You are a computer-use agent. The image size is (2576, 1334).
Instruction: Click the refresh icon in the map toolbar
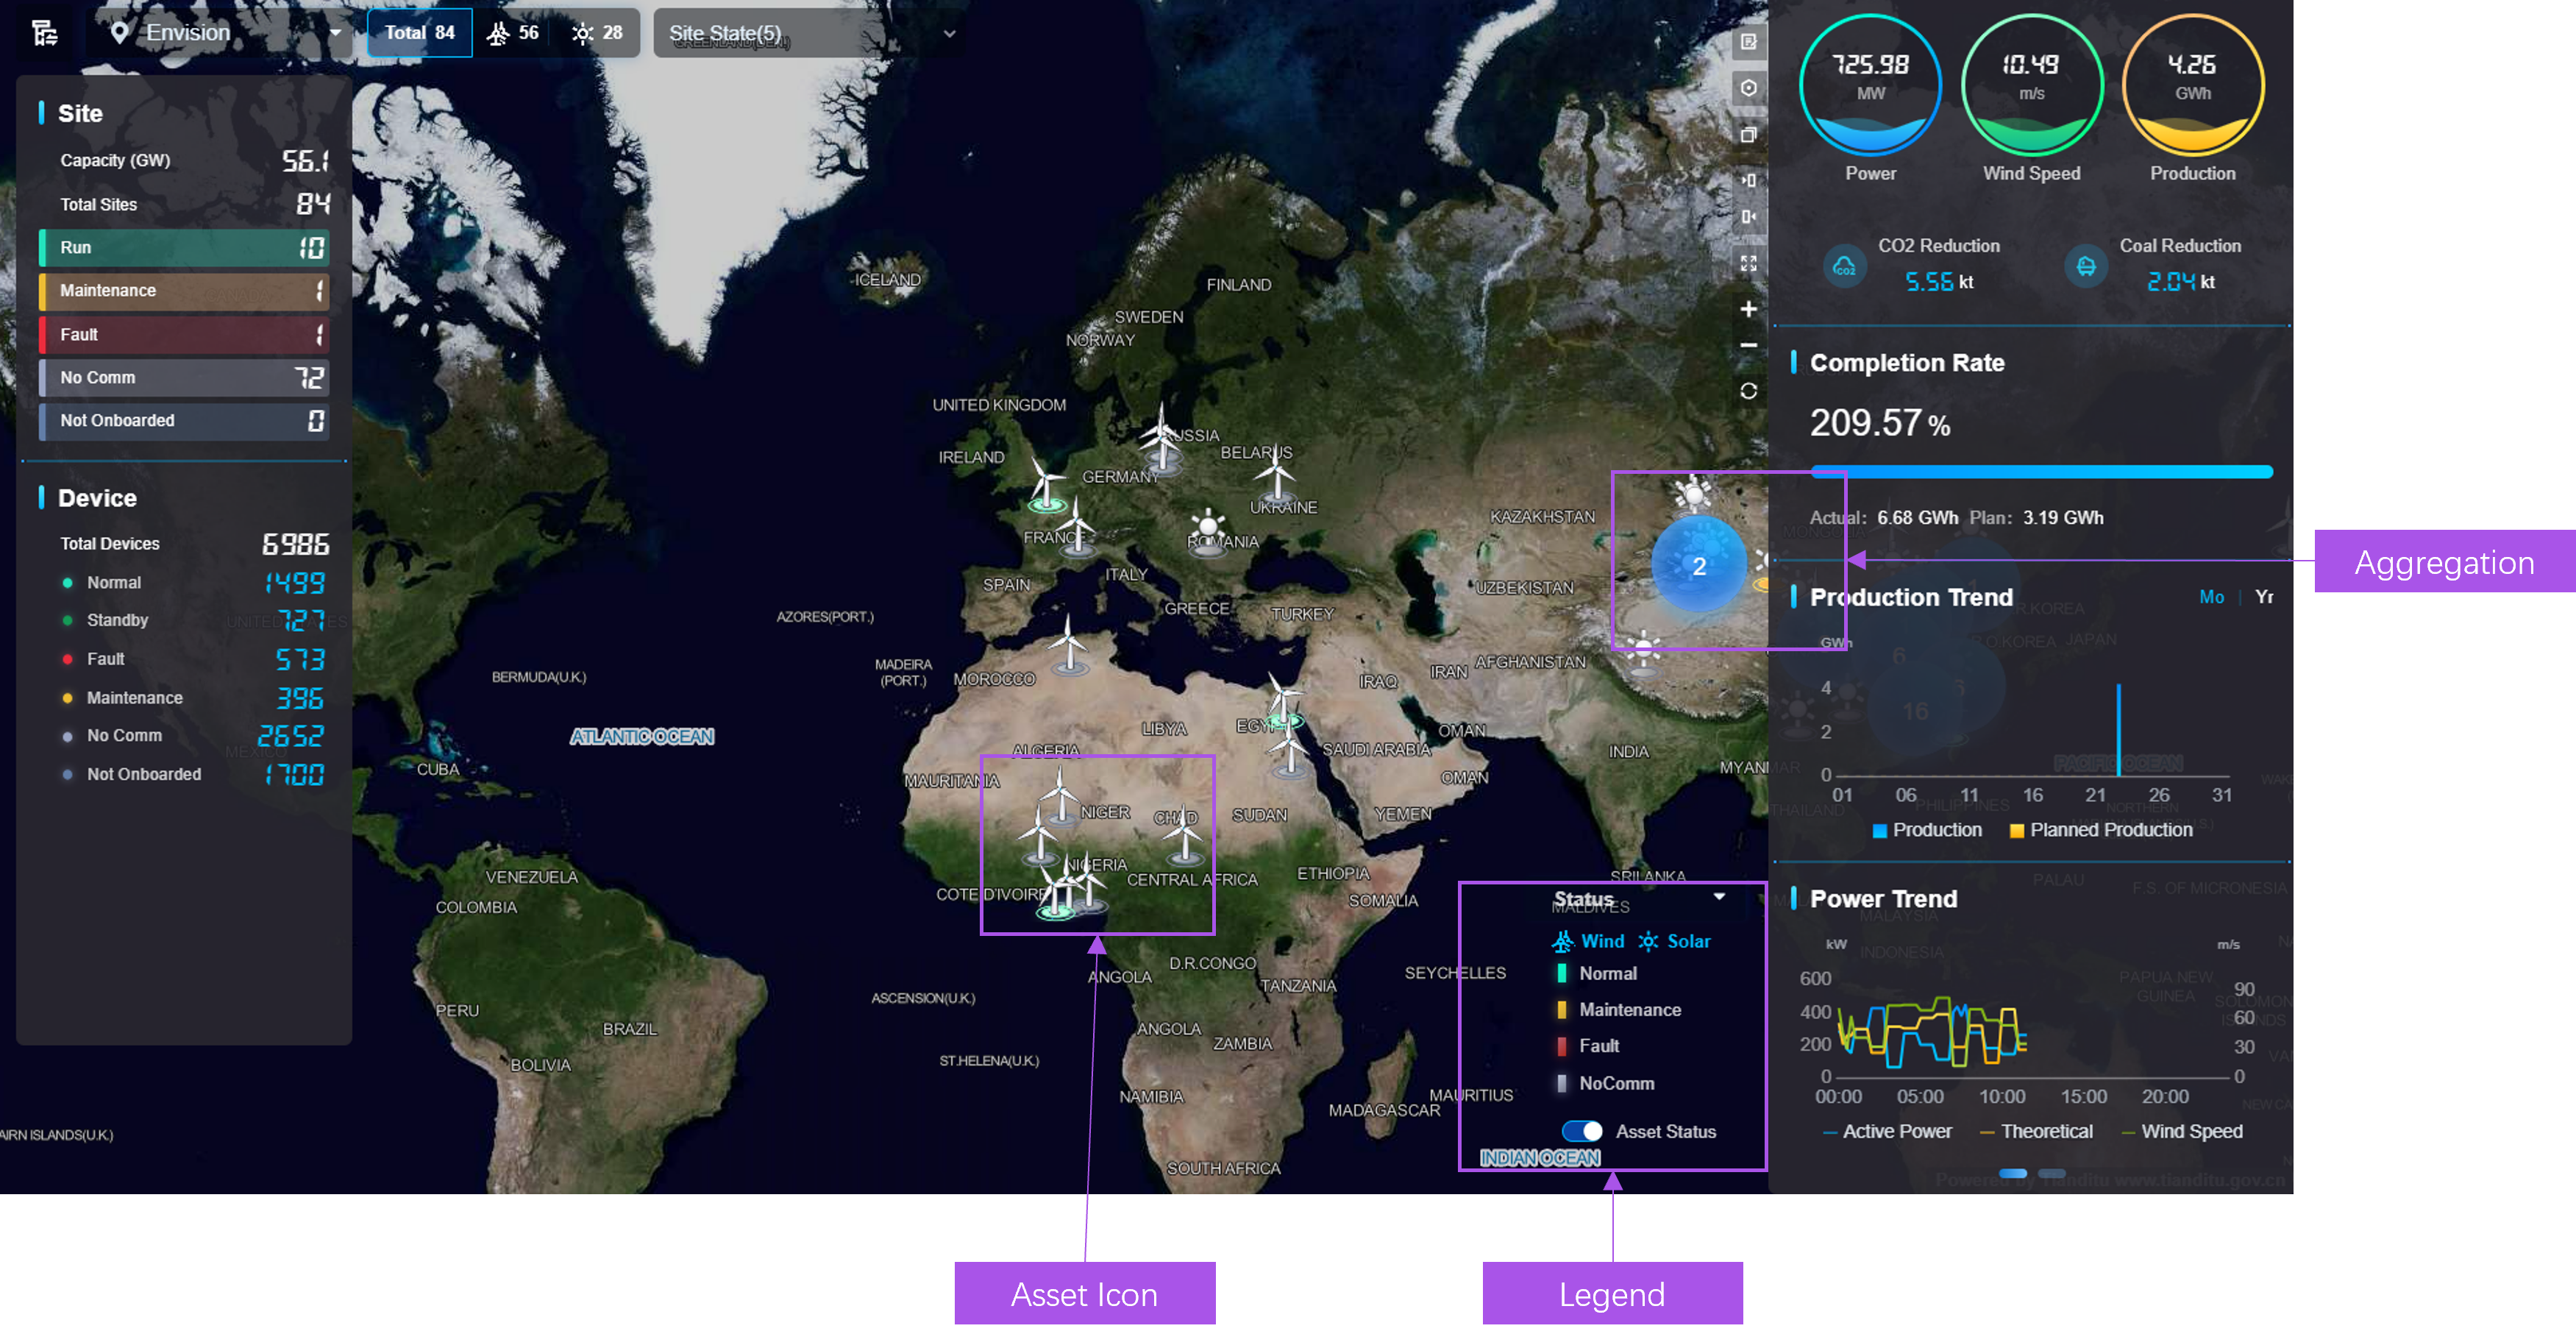coord(1750,391)
